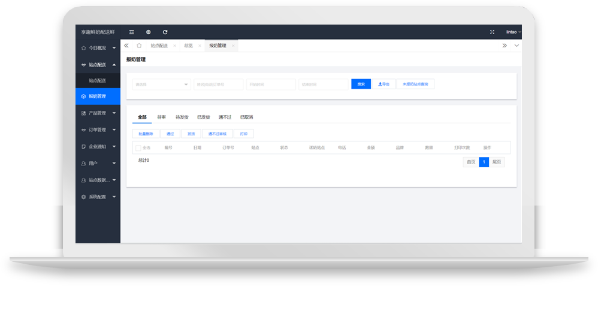598x329 pixels.
Task: Switch to the 待发货 status tab
Action: (182, 117)
